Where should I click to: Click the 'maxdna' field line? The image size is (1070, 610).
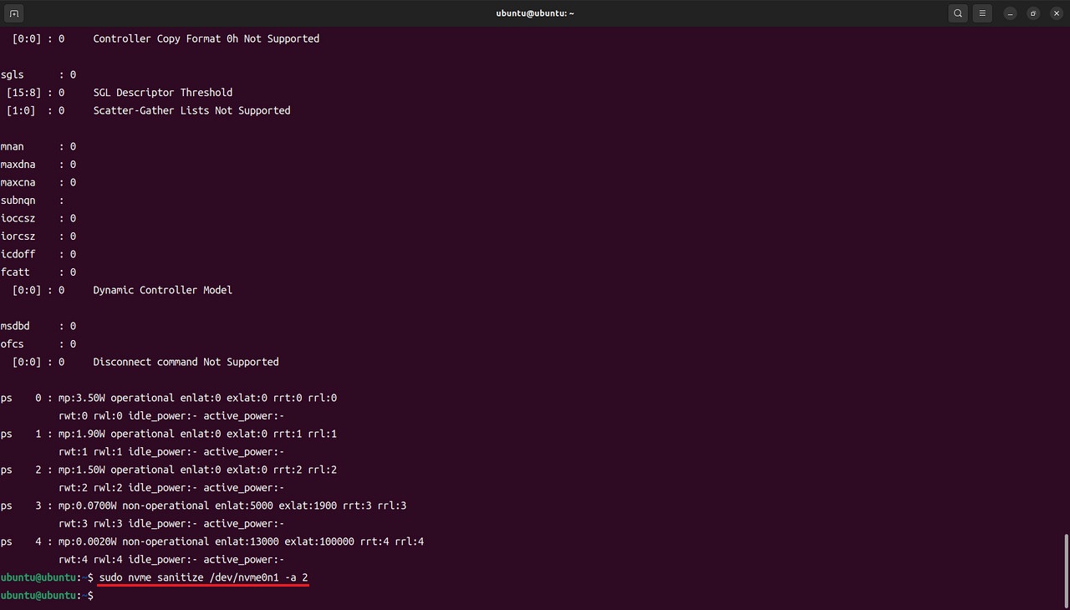coord(38,165)
